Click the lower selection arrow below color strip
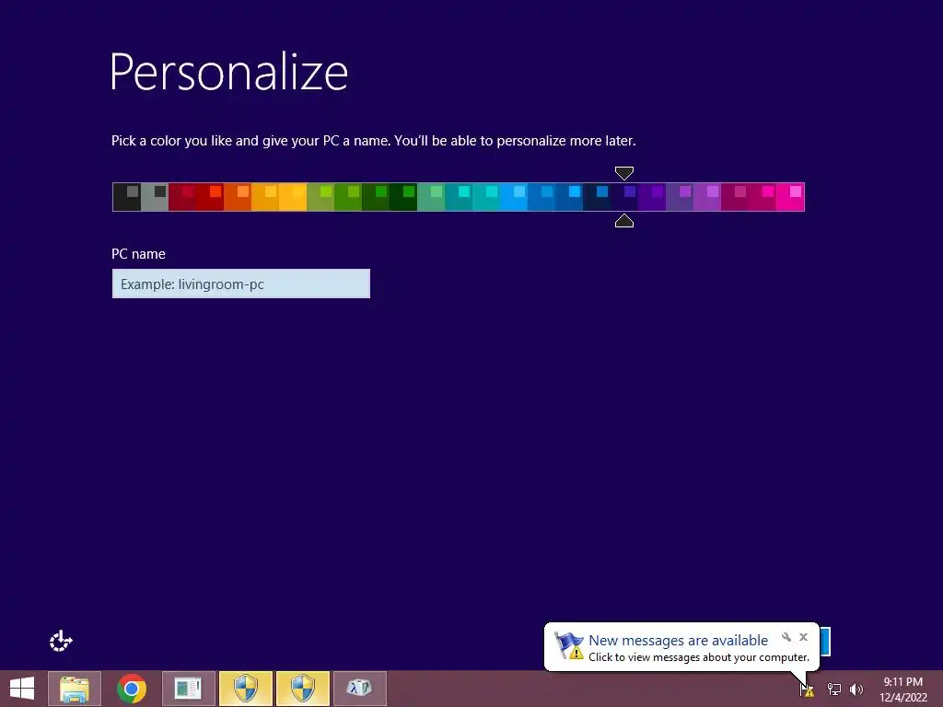 coord(624,221)
